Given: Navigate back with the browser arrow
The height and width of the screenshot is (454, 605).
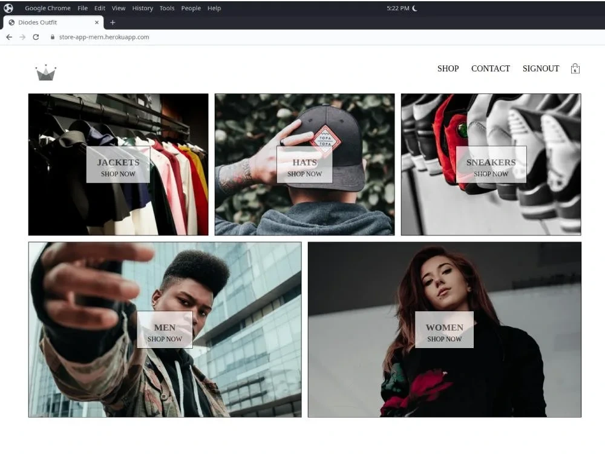Looking at the screenshot, I should [x=8, y=36].
